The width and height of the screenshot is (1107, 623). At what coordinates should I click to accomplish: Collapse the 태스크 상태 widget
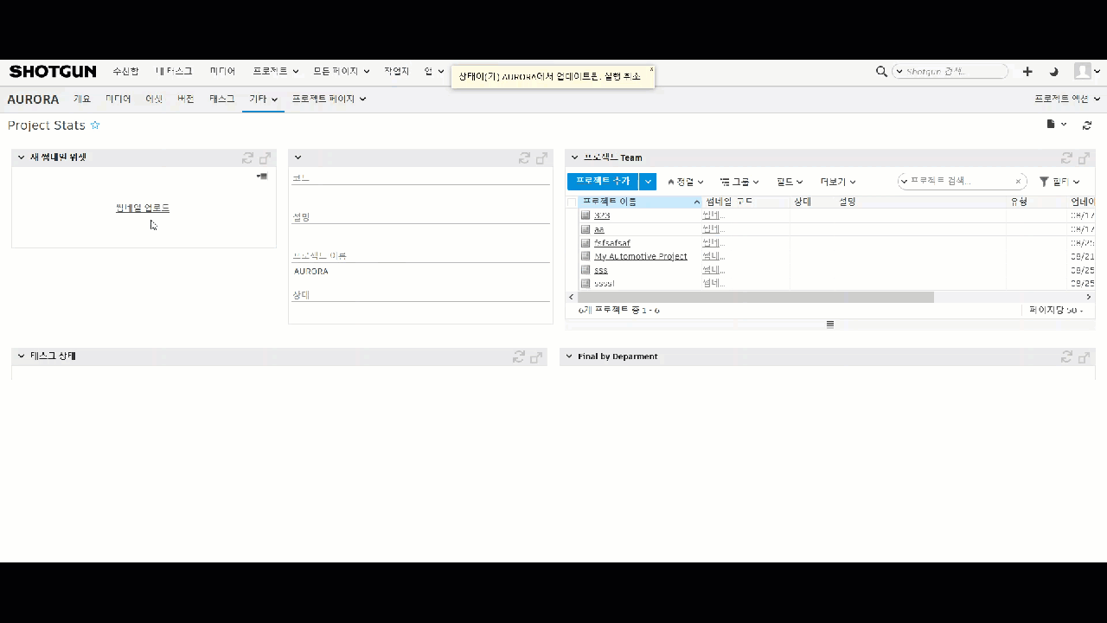point(22,356)
